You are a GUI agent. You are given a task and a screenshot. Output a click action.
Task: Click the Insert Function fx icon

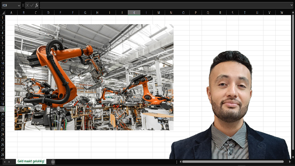36,5
